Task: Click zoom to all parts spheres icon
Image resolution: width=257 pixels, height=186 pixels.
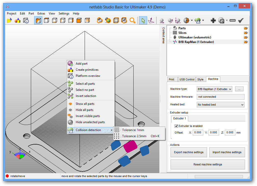Action: (x=100, y=20)
